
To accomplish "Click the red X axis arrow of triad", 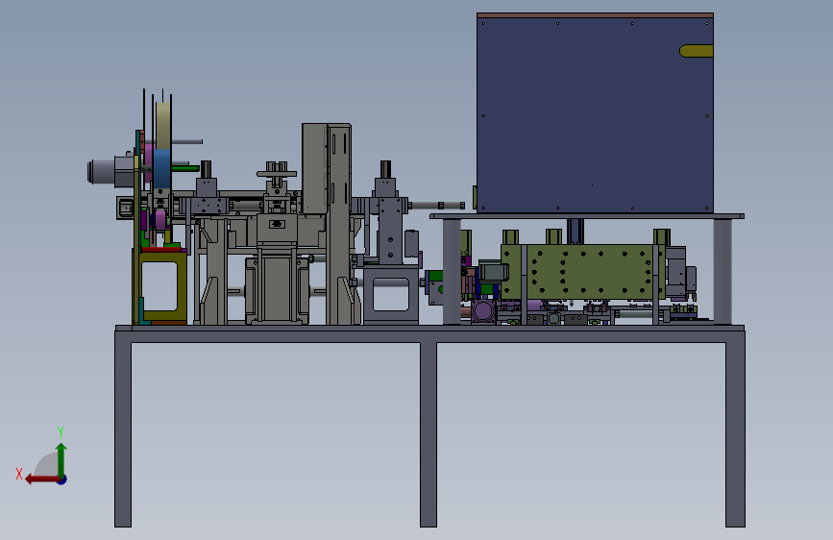I will (x=41, y=479).
